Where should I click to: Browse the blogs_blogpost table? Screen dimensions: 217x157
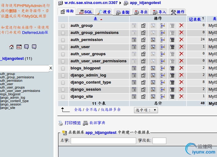pos(134,68)
